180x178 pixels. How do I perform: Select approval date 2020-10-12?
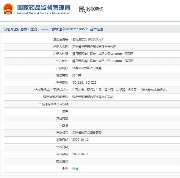point(80,140)
